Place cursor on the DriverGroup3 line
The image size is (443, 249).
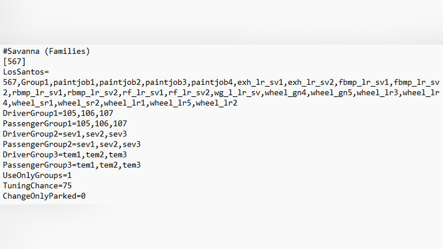tap(65, 155)
